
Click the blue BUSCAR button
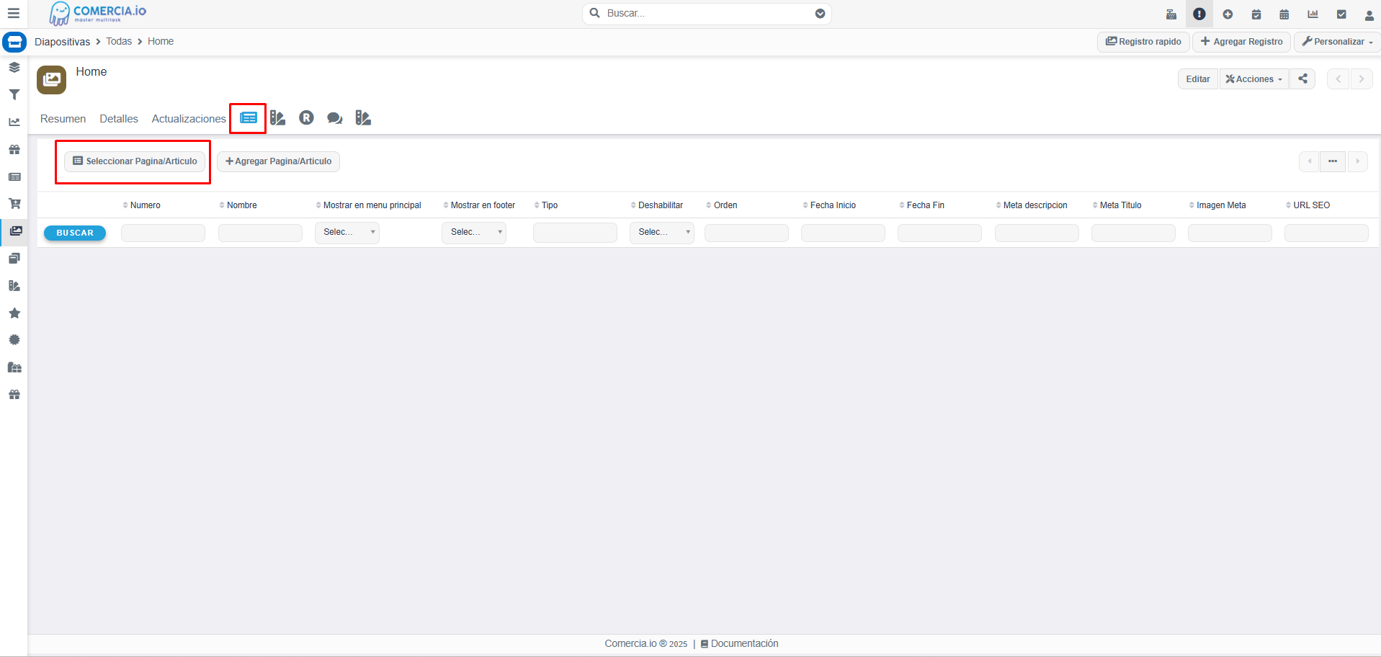point(75,233)
